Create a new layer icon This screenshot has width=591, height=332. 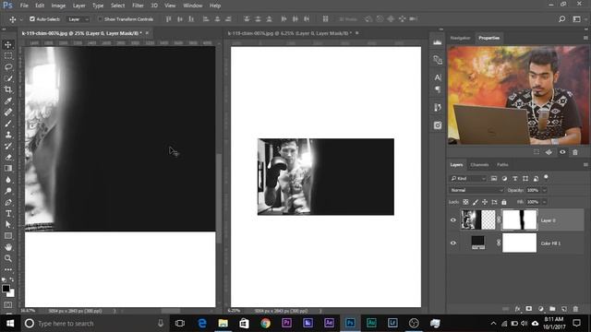tap(564, 309)
